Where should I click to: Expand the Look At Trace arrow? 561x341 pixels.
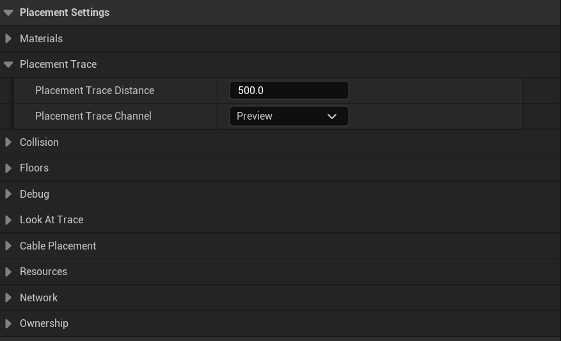8,219
